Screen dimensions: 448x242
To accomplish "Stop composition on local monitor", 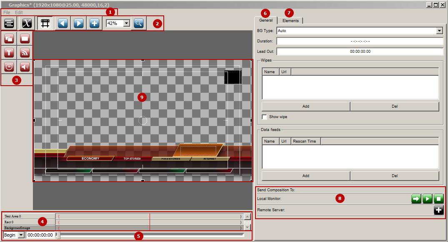I will pos(438,198).
